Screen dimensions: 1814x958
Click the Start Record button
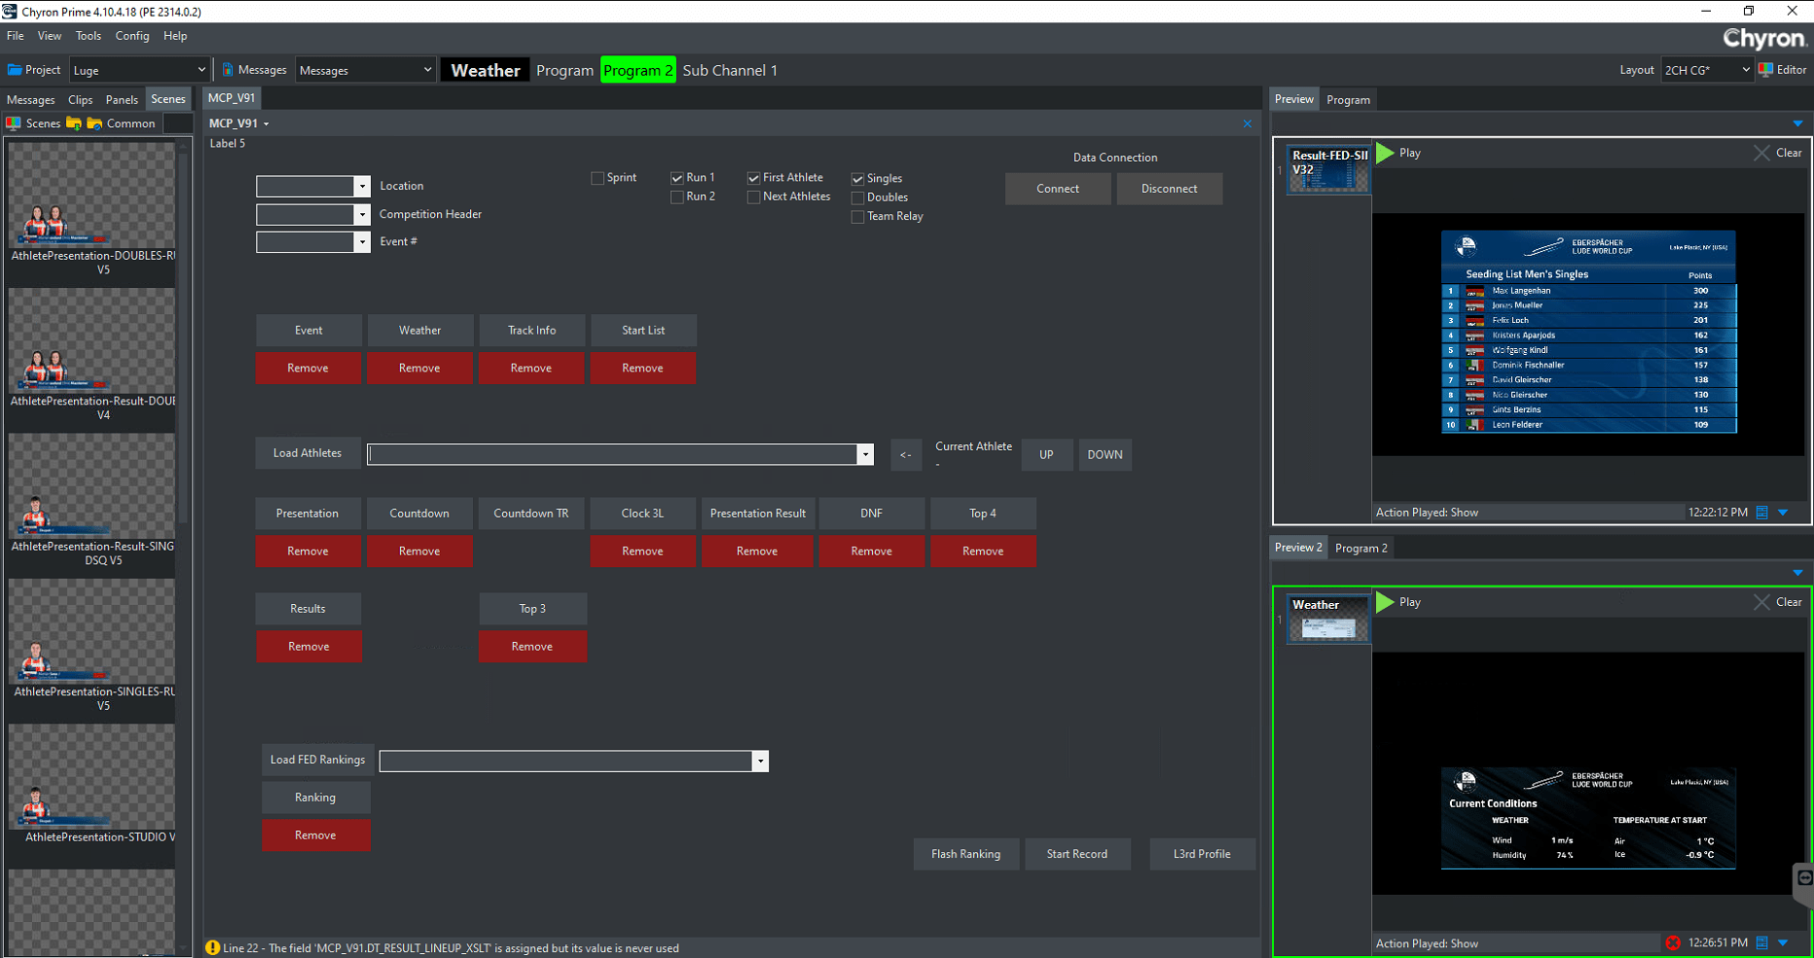(x=1077, y=854)
